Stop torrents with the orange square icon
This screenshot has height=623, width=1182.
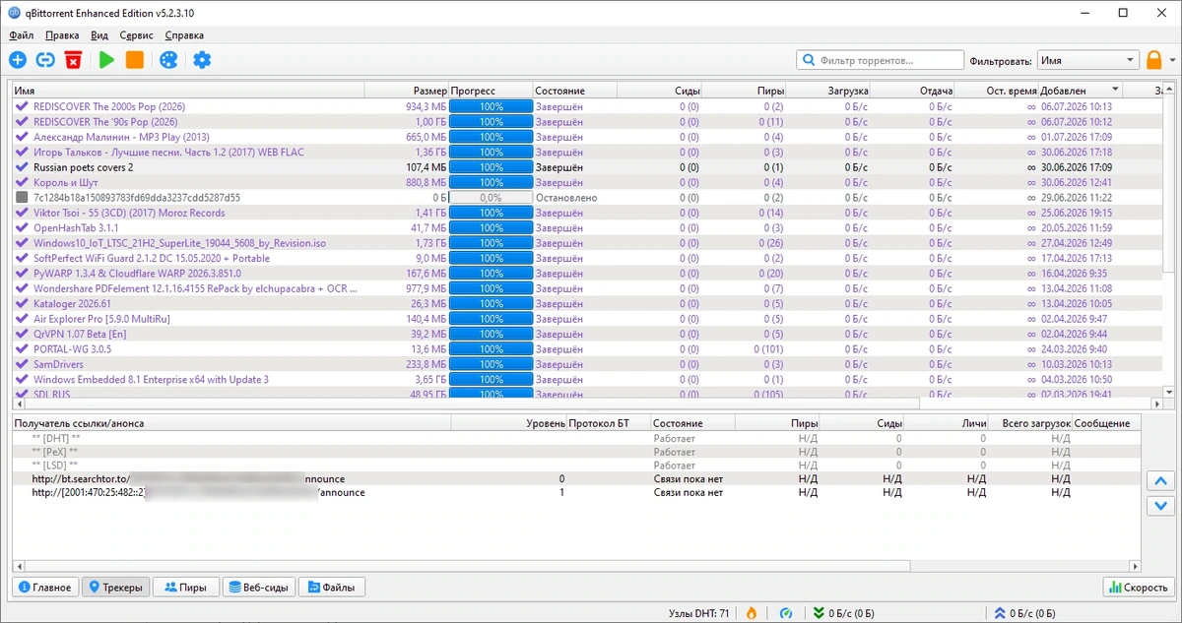coord(134,60)
